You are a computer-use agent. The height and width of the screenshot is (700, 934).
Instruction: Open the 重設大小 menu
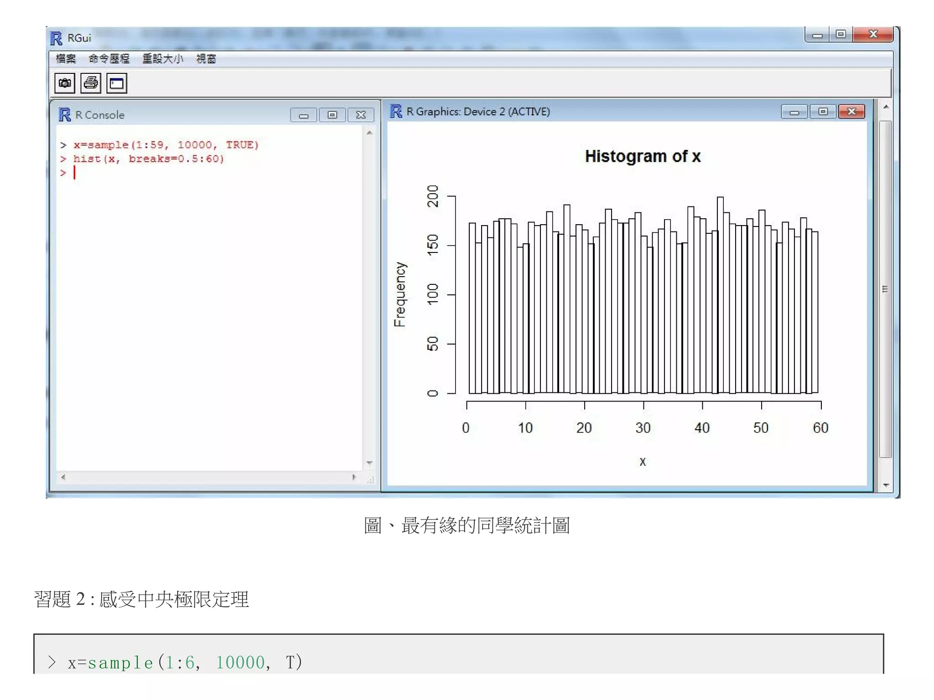[x=163, y=59]
